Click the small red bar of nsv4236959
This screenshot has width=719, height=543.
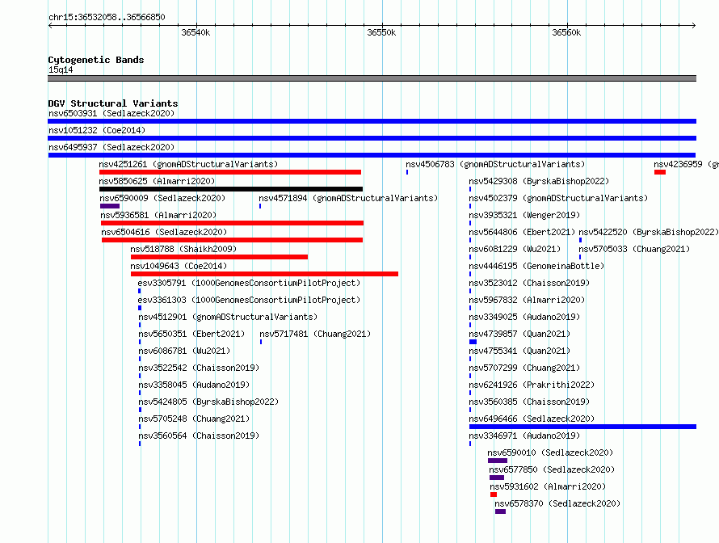coord(660,172)
